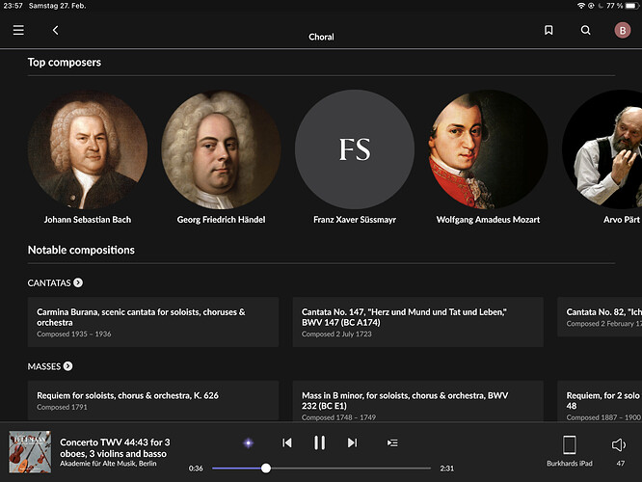Image resolution: width=642 pixels, height=482 pixels.
Task: Open Mass in B minor composition card
Action: pyautogui.click(x=418, y=400)
